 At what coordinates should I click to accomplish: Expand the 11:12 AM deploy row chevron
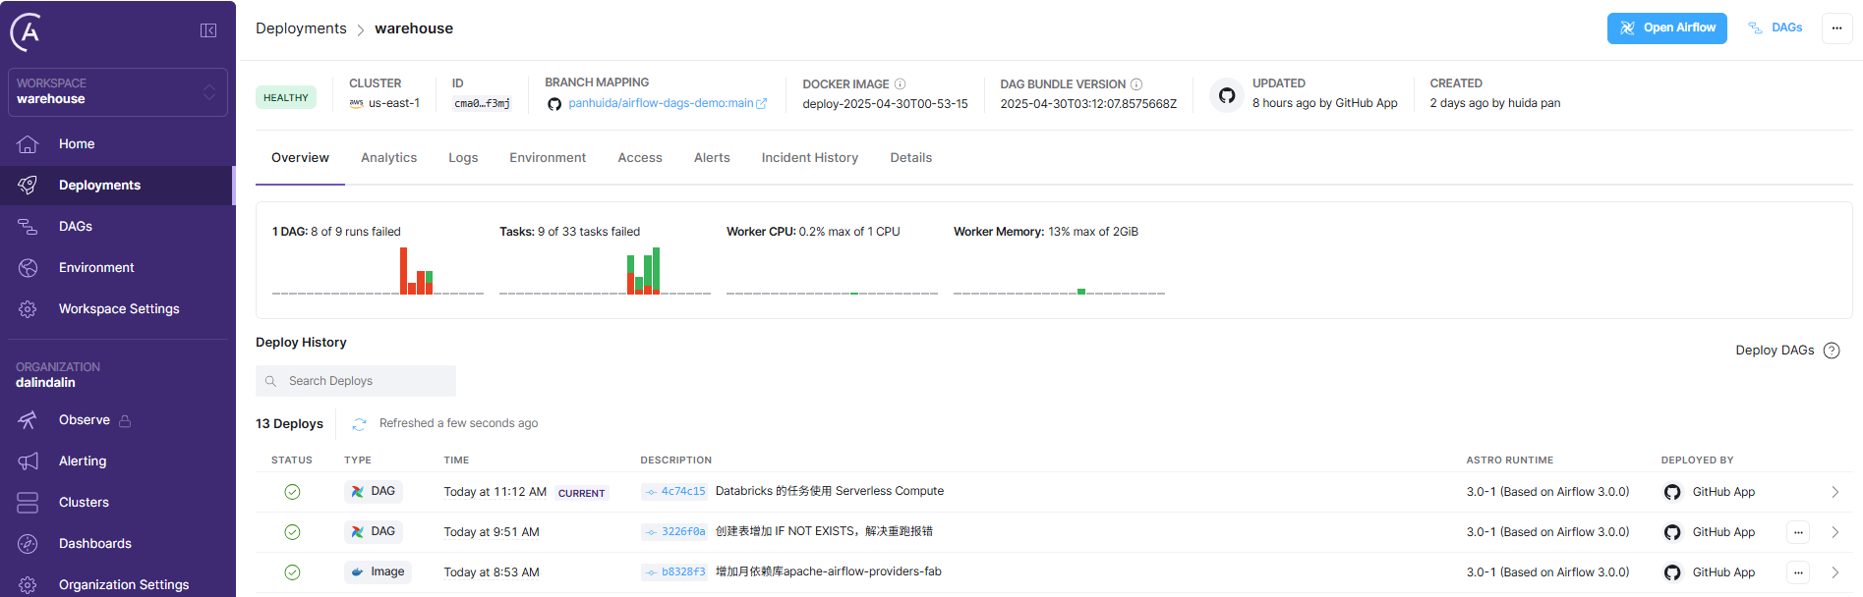tap(1834, 492)
